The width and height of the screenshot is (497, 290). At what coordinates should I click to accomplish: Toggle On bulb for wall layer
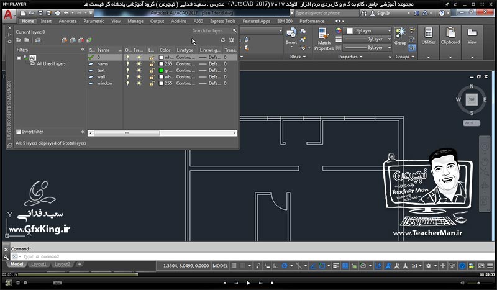[128, 77]
